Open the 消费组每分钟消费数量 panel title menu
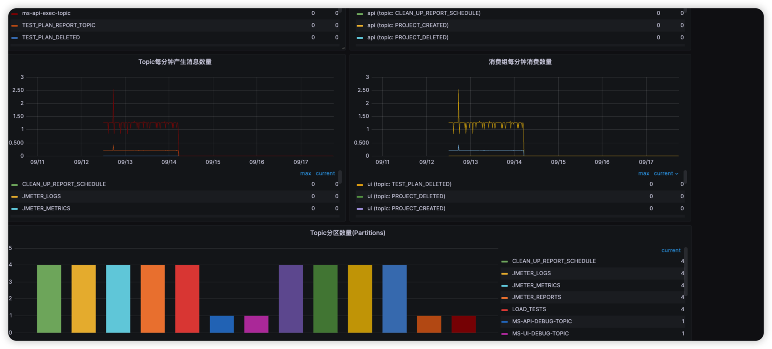Image resolution: width=772 pixels, height=349 pixels. coord(520,62)
